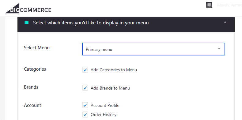Screen dimensions: 242x120
Task: Click the Account row label
Action: coord(32,105)
